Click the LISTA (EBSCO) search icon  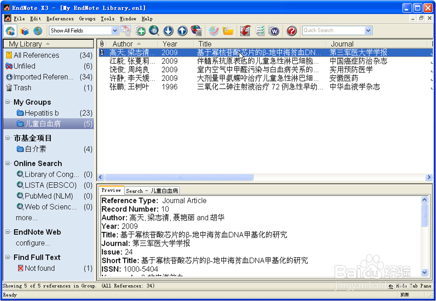click(20, 185)
